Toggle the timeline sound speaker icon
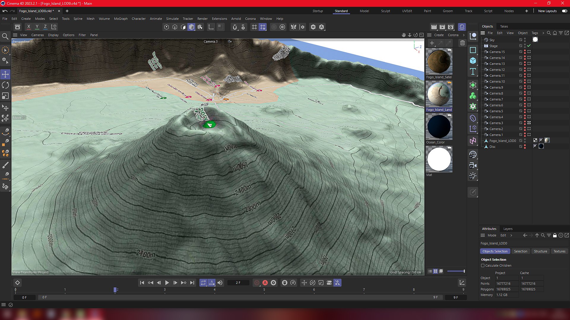Viewport: 570px width, 320px height. click(220, 283)
